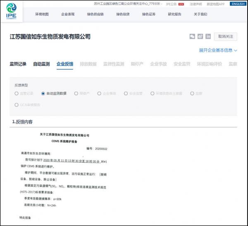Switch to the 限停产 tab
The width and height of the screenshot is (248, 226).
pyautogui.click(x=137, y=64)
